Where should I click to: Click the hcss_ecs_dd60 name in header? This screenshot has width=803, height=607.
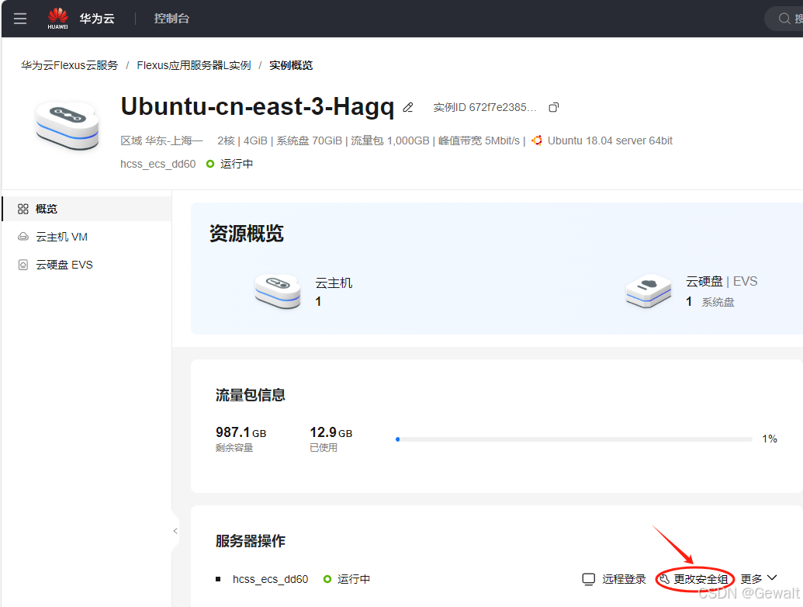pyautogui.click(x=157, y=164)
